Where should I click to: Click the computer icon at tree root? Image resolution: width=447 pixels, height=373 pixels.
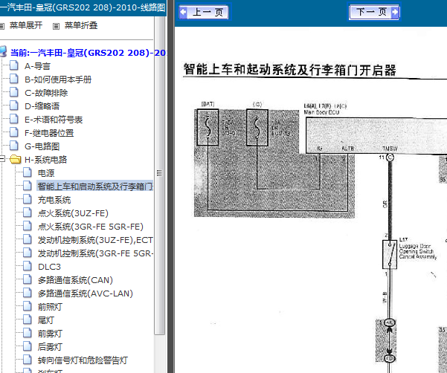point(3,52)
